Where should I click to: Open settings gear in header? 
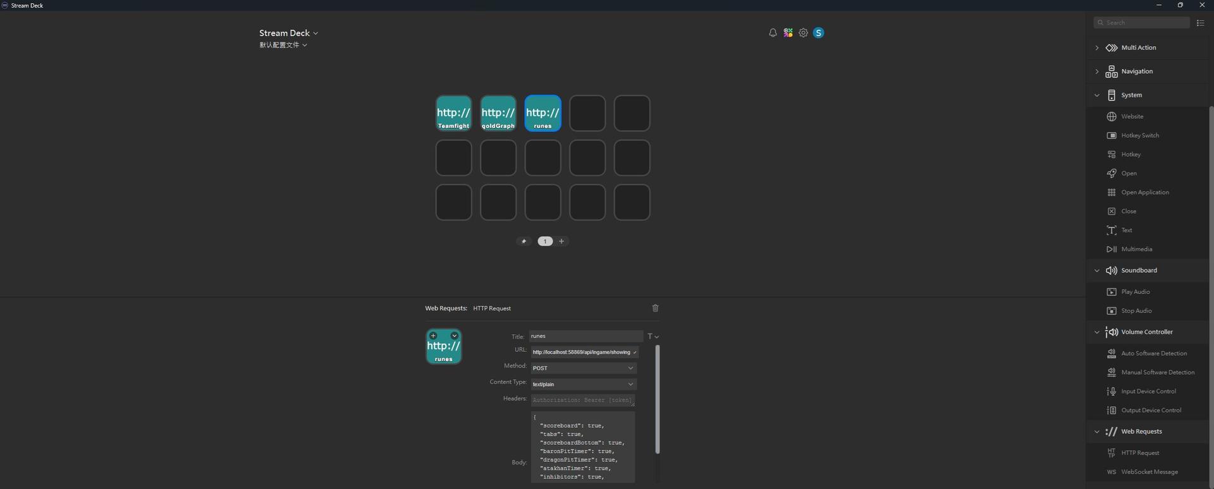tap(803, 33)
